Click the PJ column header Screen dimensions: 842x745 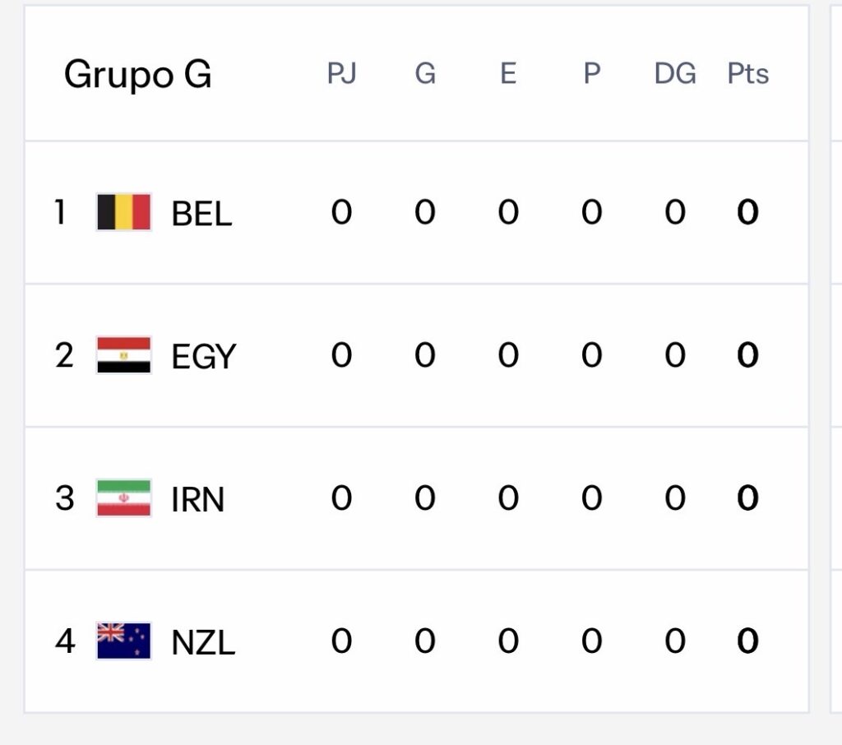click(341, 74)
